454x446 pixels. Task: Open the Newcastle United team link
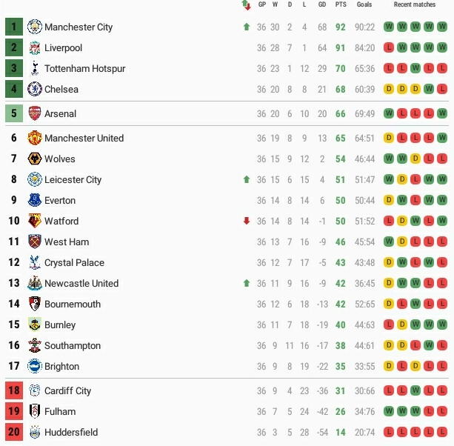[x=81, y=284]
